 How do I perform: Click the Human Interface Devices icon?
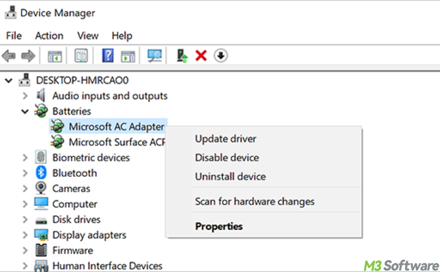[41, 265]
